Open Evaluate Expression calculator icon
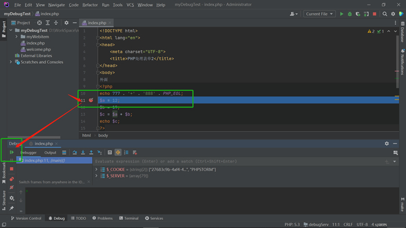 coord(110,153)
